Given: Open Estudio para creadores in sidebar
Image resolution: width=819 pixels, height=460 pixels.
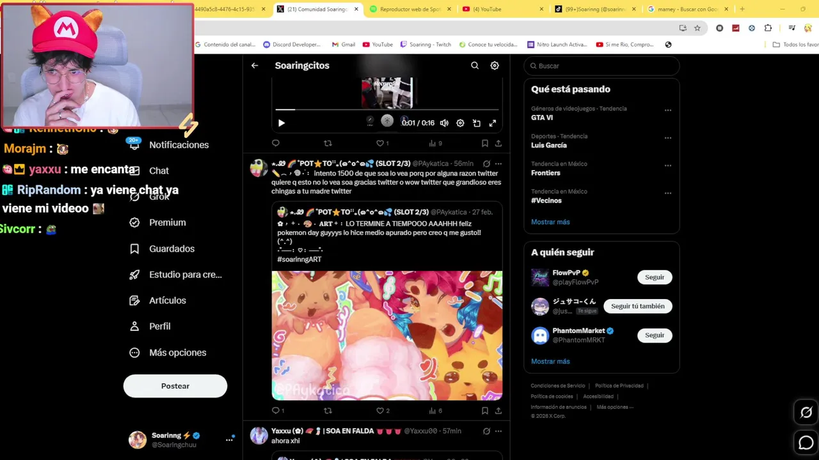Looking at the screenshot, I should (176, 275).
